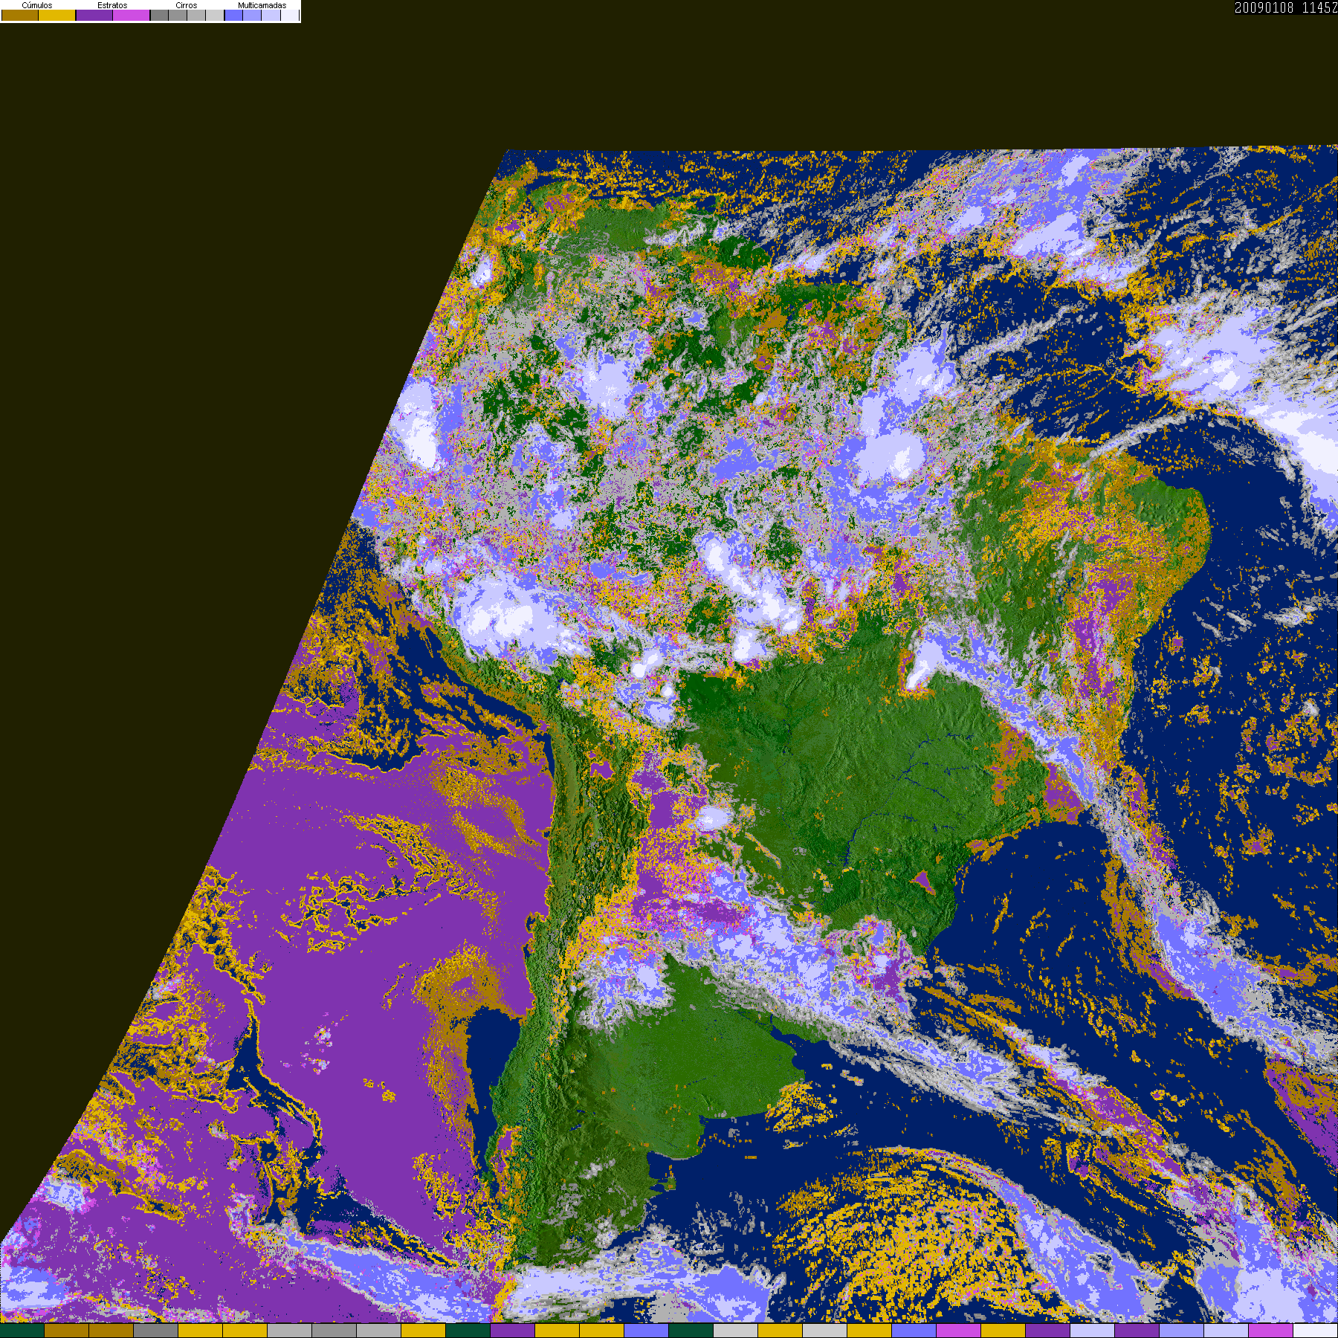Select the yellow Cúmulos legend swatch
Image resolution: width=1338 pixels, height=1338 pixels.
56,15
